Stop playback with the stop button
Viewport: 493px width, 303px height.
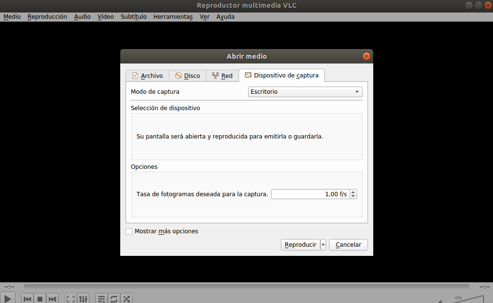point(40,299)
